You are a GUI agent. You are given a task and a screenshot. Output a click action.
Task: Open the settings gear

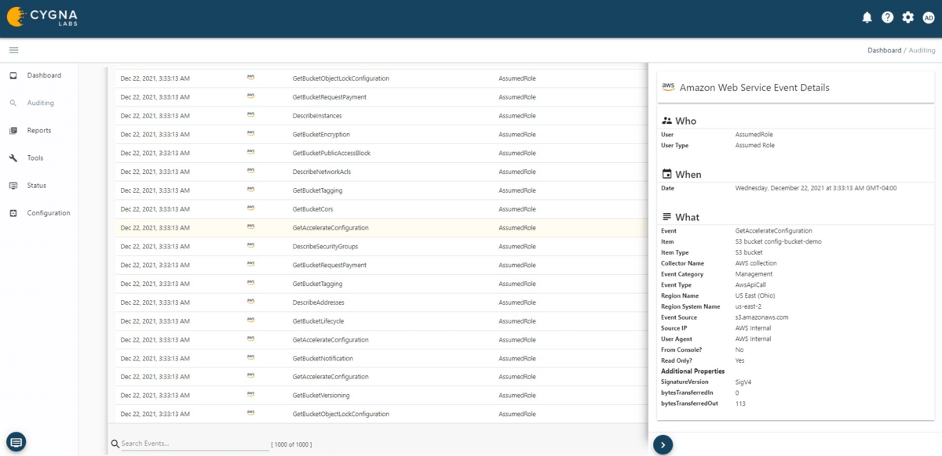click(907, 16)
